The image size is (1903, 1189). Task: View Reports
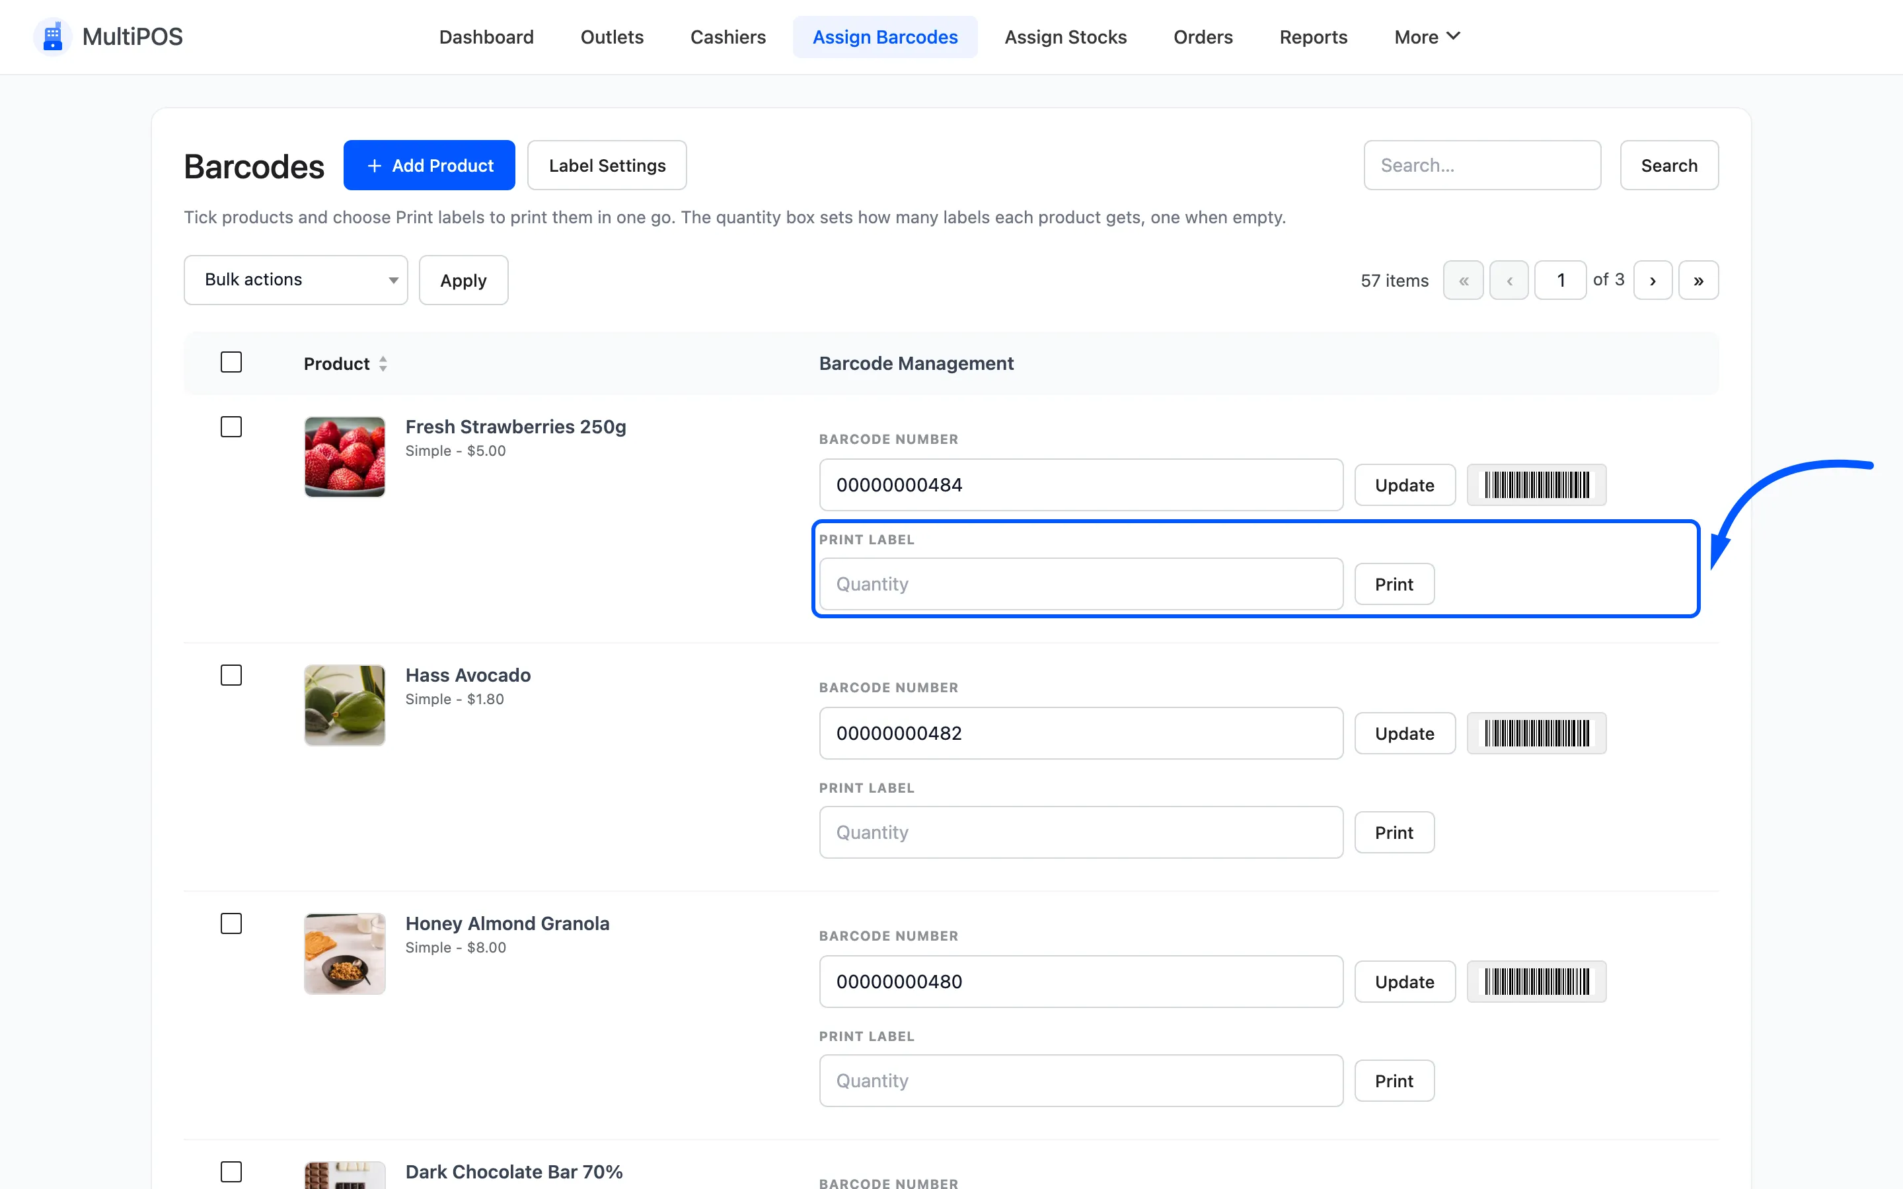click(1313, 37)
